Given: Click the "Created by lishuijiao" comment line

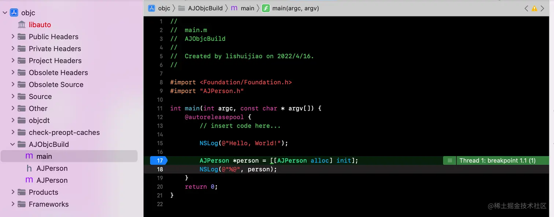Looking at the screenshot, I should coord(242,56).
